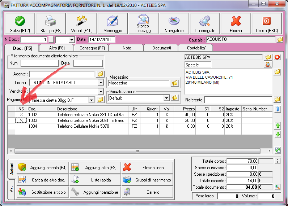The image size is (288, 206).
Task: Click Aggiungi articolo (F4) button
Action: pos(43,168)
